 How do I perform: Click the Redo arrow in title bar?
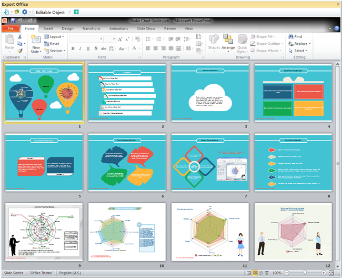coord(31,21)
